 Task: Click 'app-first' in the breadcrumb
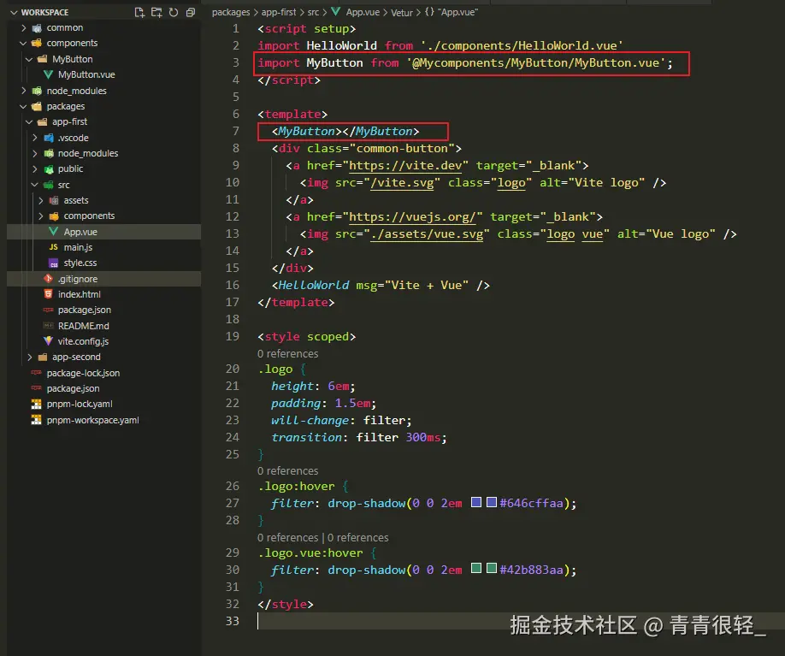(279, 13)
